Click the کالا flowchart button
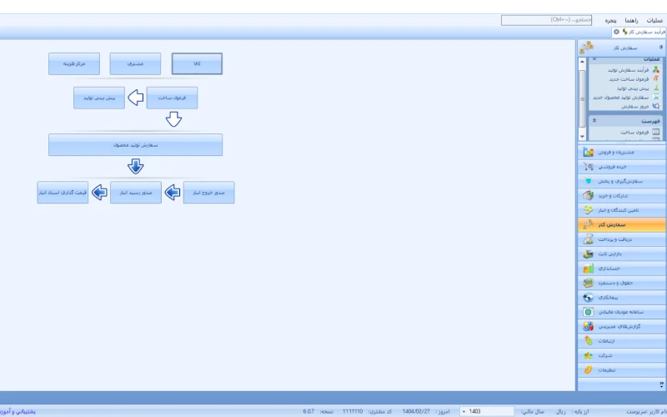The image size is (667, 417). coord(197,64)
